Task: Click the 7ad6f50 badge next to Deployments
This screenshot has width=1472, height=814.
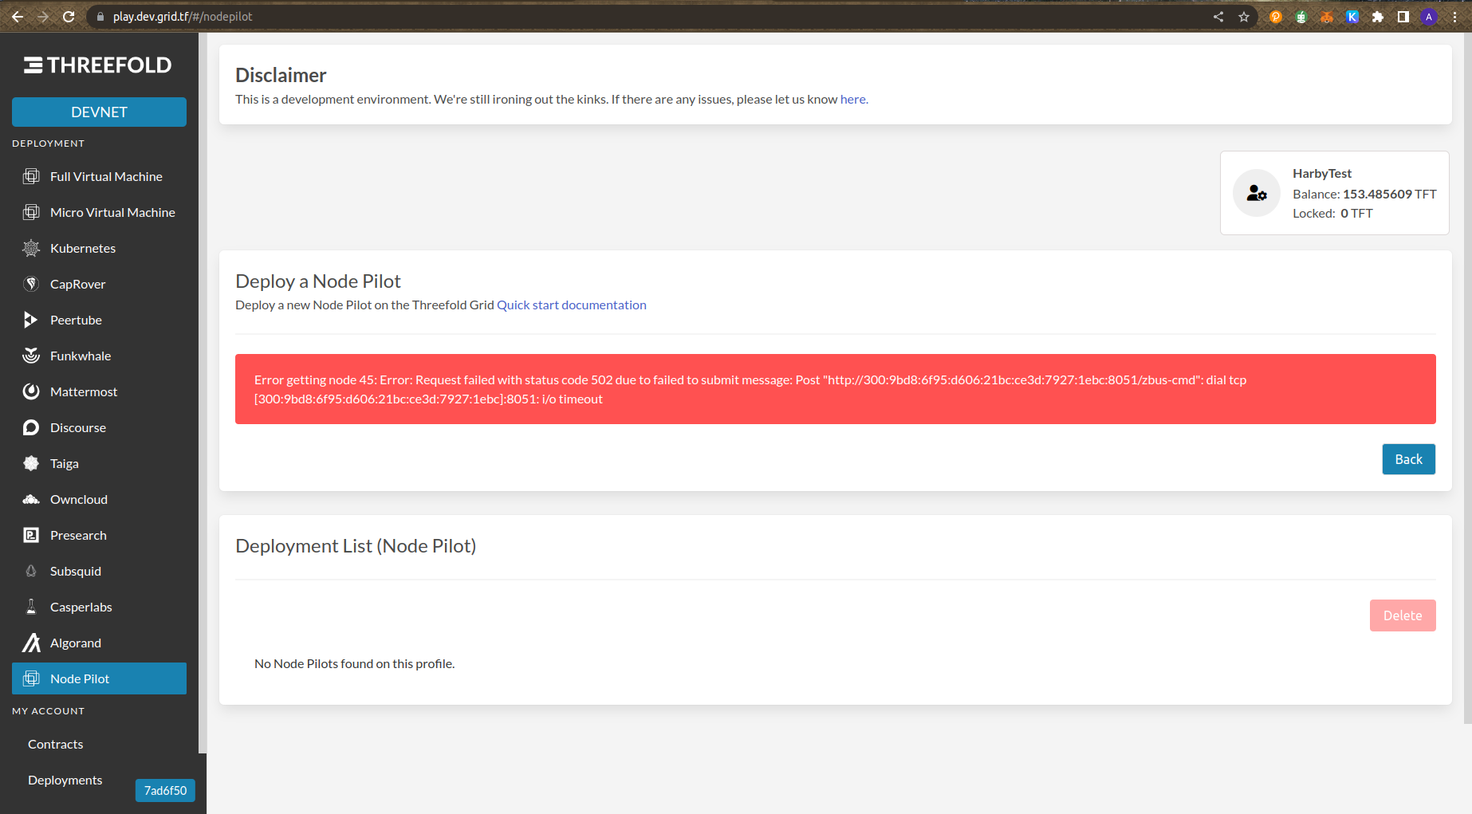Action: [165, 790]
